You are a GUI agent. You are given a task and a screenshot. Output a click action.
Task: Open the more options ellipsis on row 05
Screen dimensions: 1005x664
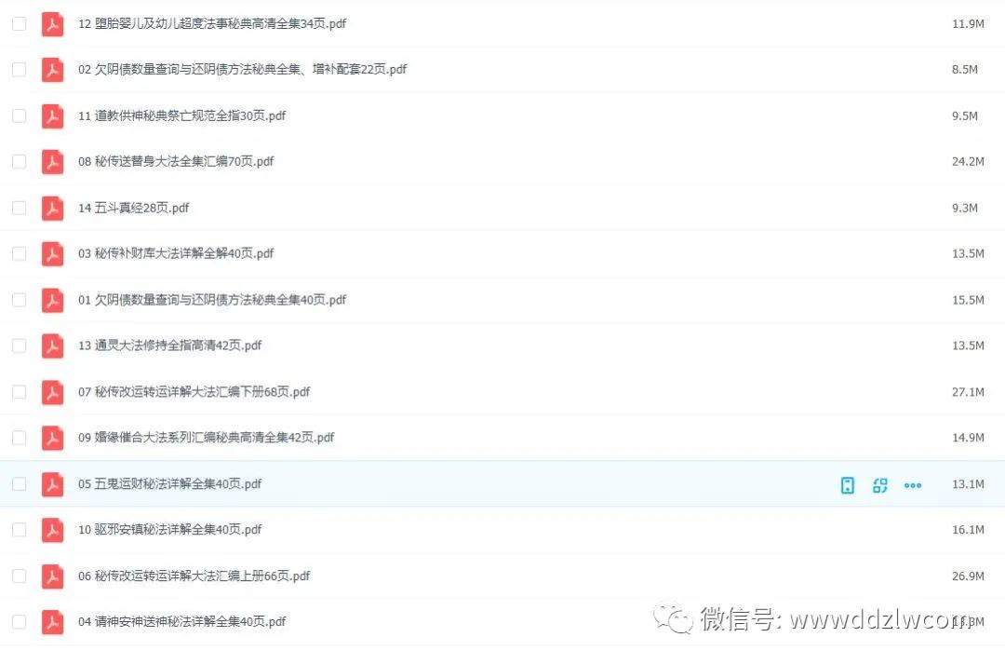[x=913, y=485]
